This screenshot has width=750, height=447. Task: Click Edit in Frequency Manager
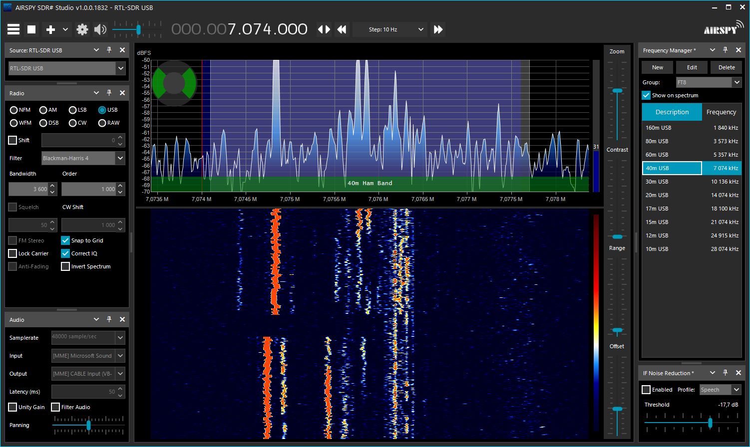pyautogui.click(x=692, y=67)
